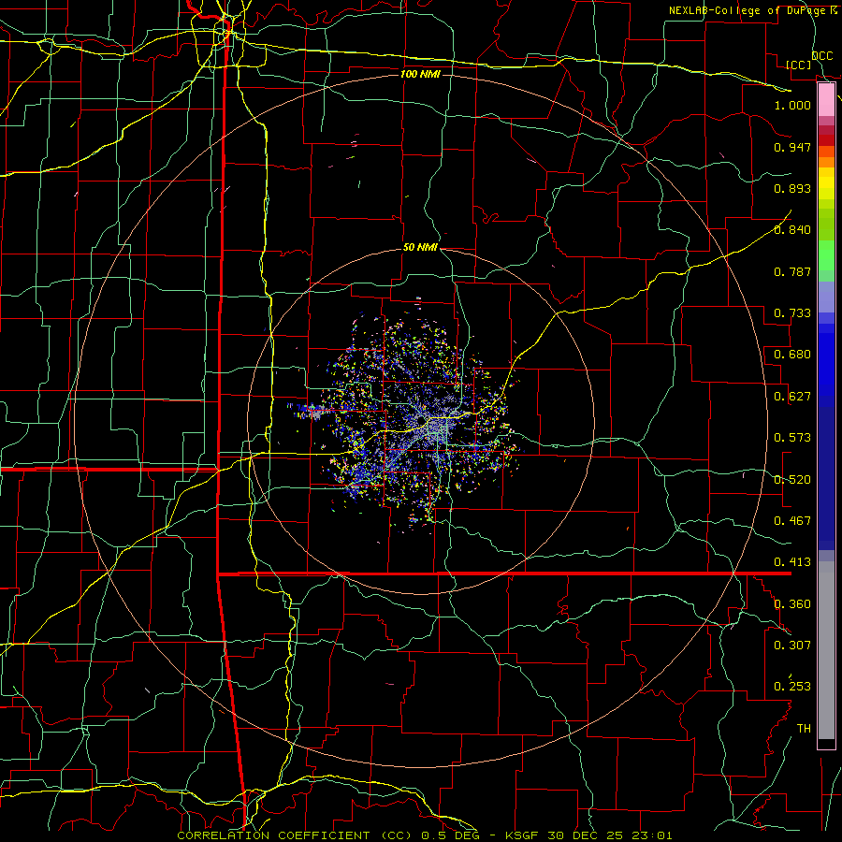
Task: Click the [CC] units label
Action: [x=799, y=65]
